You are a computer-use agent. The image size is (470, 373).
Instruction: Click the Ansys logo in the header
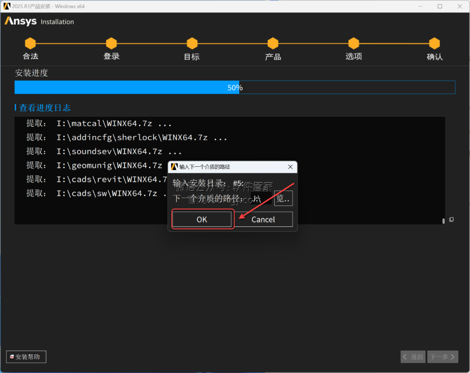coord(21,21)
